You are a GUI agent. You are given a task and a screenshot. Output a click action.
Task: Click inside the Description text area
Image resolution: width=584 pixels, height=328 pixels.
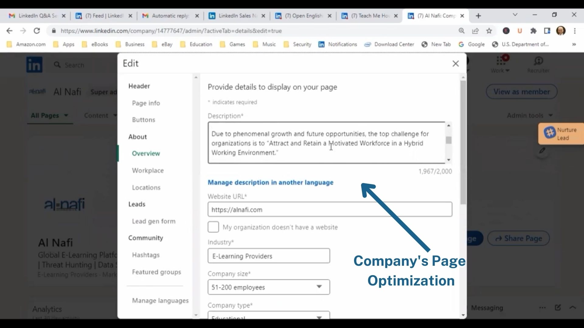[327, 143]
